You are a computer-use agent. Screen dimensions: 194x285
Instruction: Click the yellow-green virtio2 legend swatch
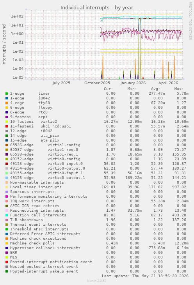point(7,122)
